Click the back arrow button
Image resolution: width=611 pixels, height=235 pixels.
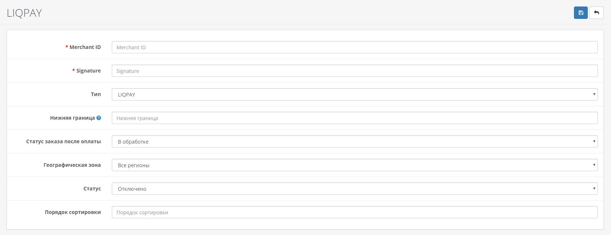[x=596, y=13]
